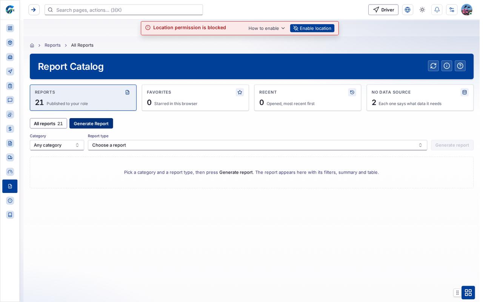
Task: Open the info icon in Report Catalog banner
Action: [x=447, y=66]
